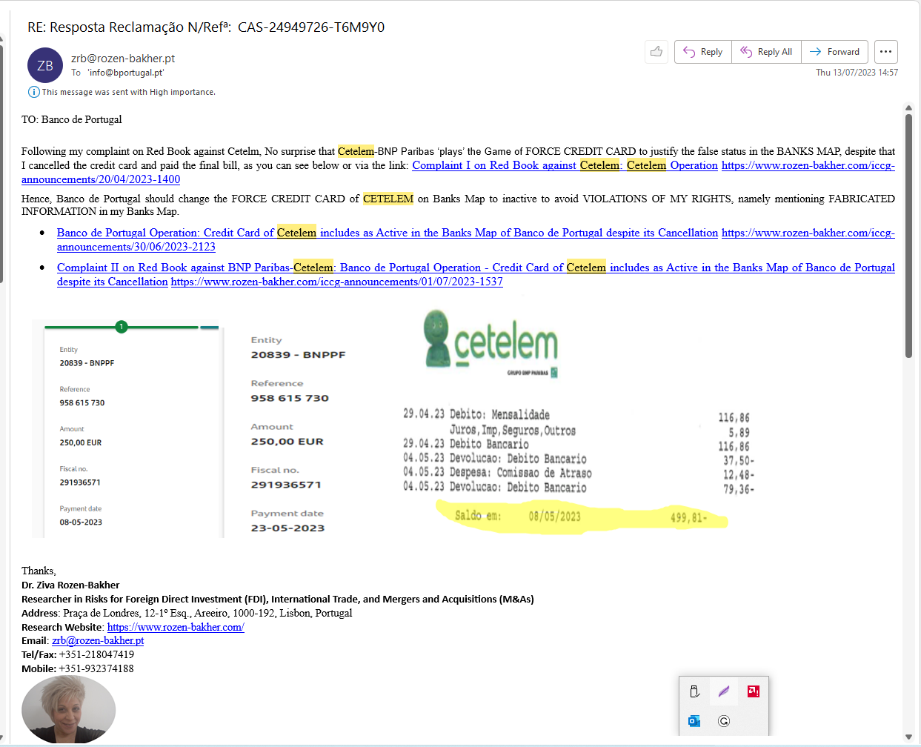
Task: Open iccg-announcements/20/04/2023-1400 link
Action: tap(101, 179)
